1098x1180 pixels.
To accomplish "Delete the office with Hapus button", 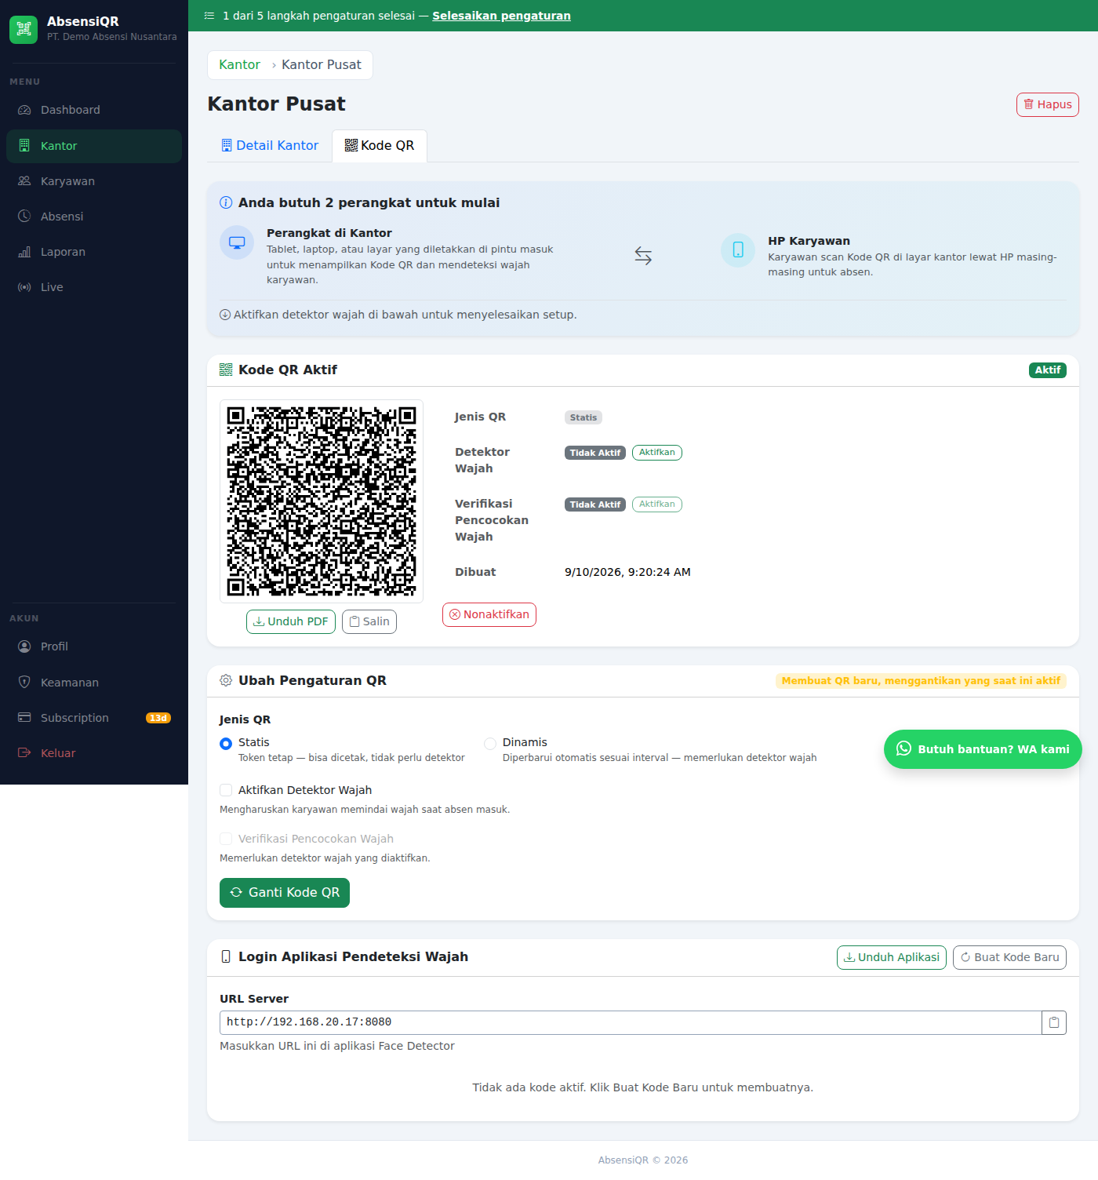I will point(1048,104).
